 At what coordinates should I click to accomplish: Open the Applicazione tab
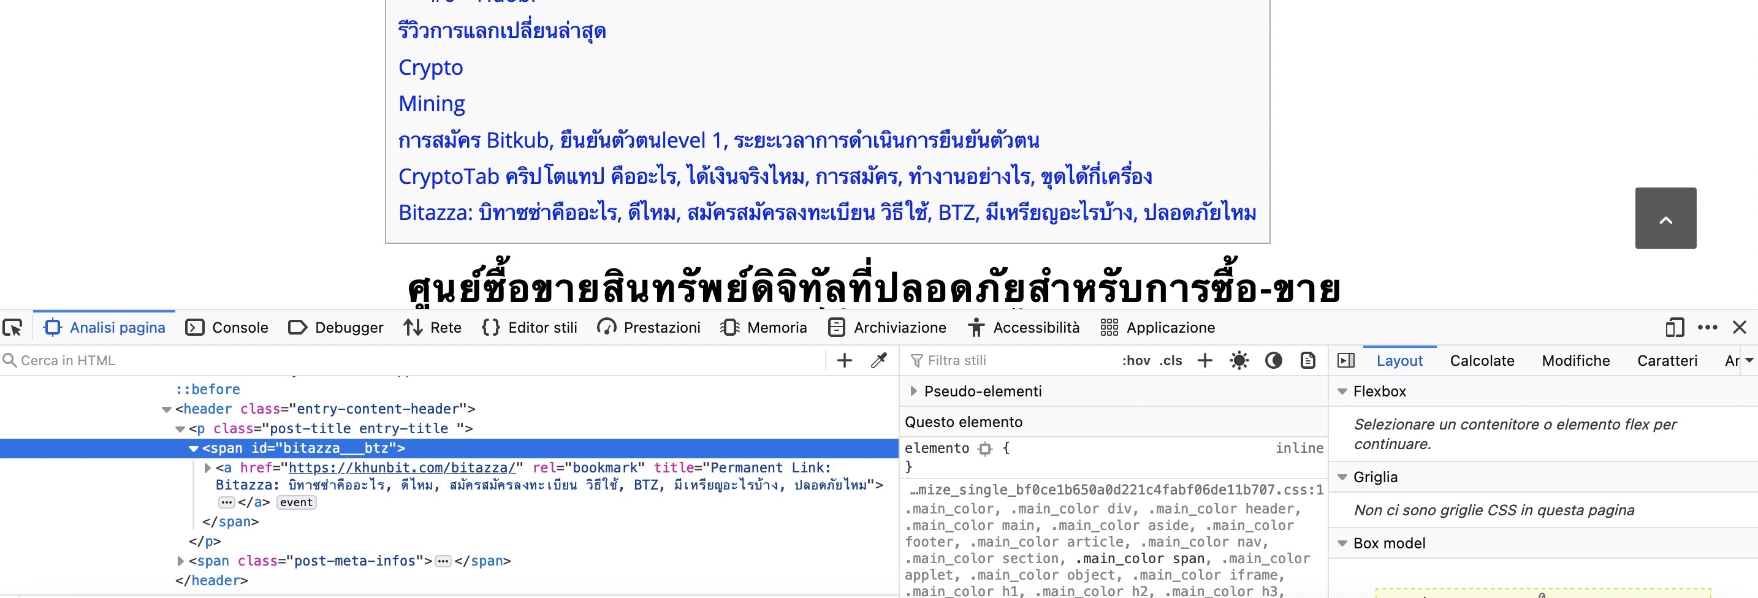pos(1157,328)
